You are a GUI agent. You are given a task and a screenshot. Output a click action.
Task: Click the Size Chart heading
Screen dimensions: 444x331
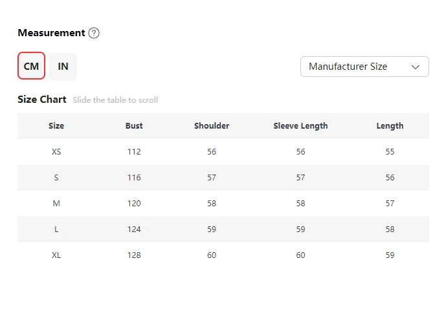[x=42, y=100]
